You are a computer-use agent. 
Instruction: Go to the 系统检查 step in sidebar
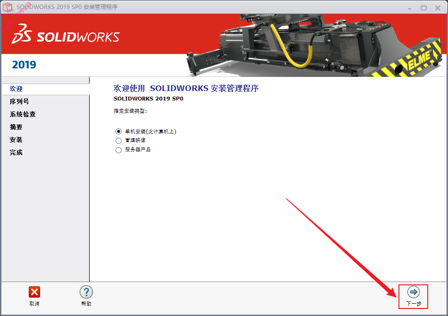point(23,114)
